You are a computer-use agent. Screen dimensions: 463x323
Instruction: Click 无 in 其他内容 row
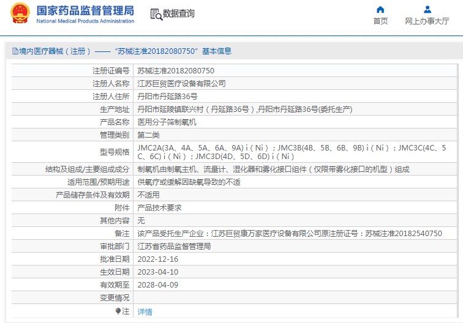[141, 221]
